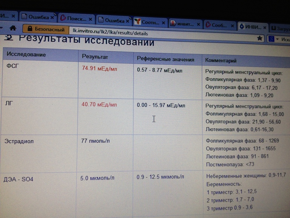Close the second Ошибка tab

pyautogui.click(x=127, y=21)
